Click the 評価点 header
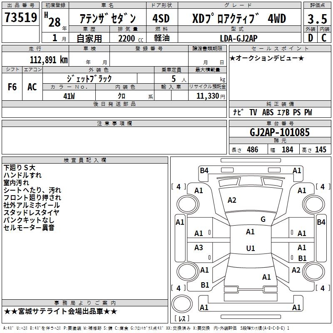The height and width of the screenshot is (333, 333). [x=317, y=5]
